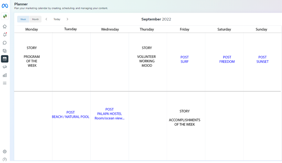Select the Planner calendar icon

pyautogui.click(x=5, y=59)
